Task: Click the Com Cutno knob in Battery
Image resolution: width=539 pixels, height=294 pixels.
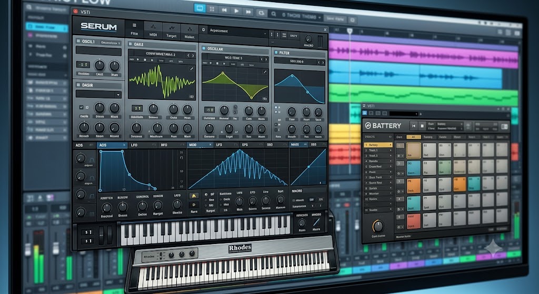Action: 378,226
